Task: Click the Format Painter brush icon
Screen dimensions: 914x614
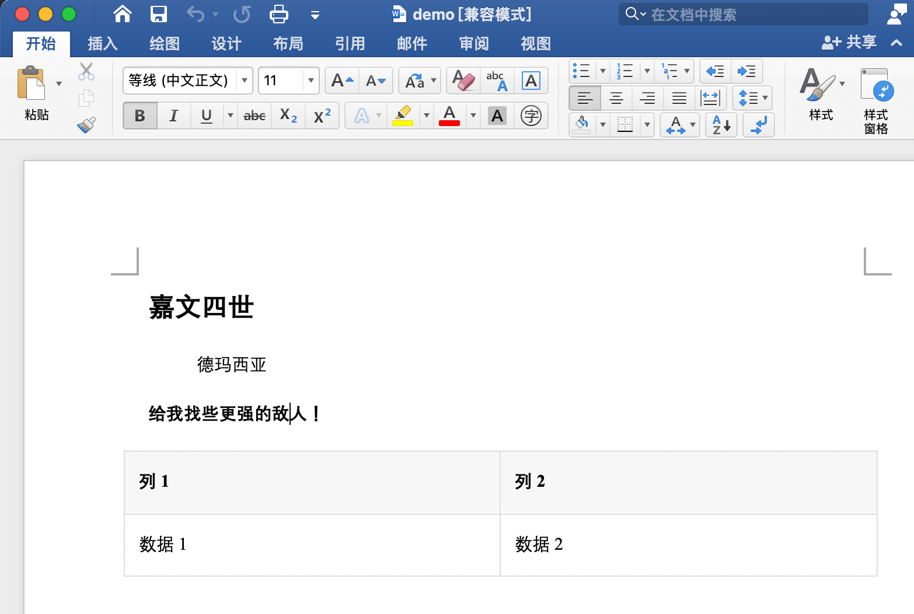Action: click(x=86, y=124)
